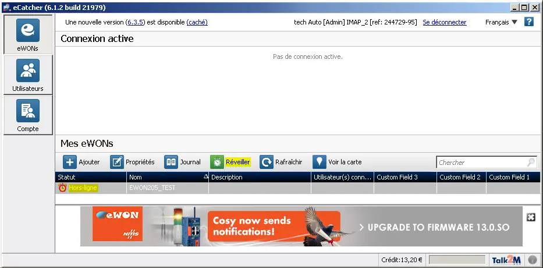543x268 pixels.
Task: Open the Français language dropdown
Action: 501,22
